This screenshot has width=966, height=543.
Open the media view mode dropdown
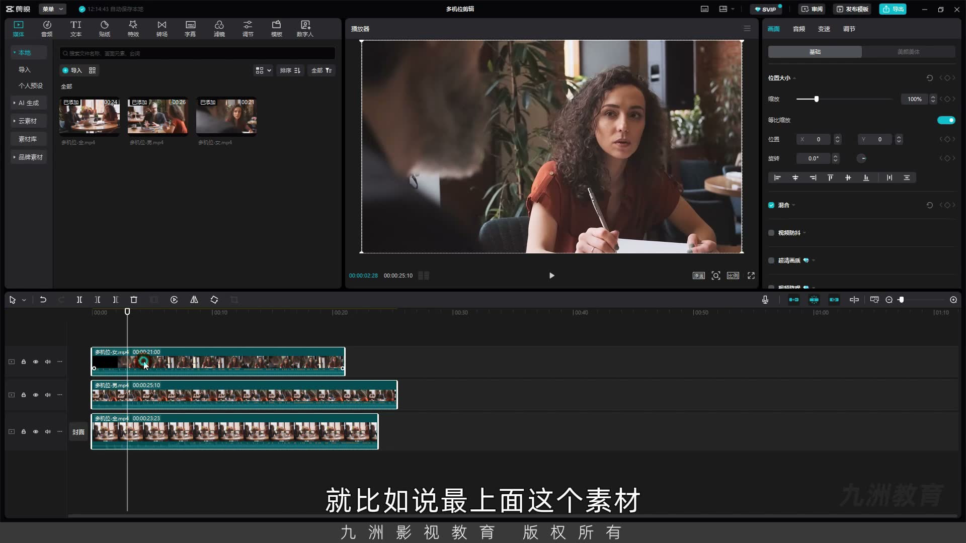263,70
